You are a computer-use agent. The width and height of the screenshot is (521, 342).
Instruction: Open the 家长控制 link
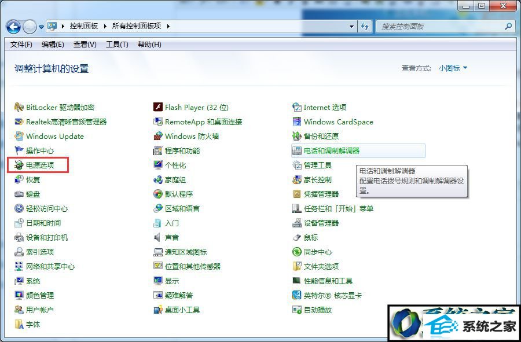point(318,179)
